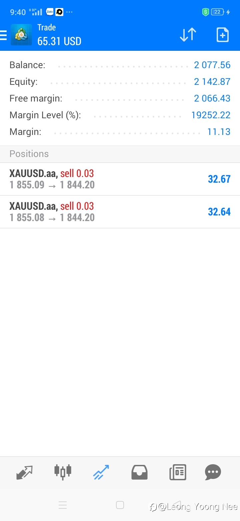The width and height of the screenshot is (240, 521).
Task: Tap the 32.64 profit value
Action: [x=219, y=212]
